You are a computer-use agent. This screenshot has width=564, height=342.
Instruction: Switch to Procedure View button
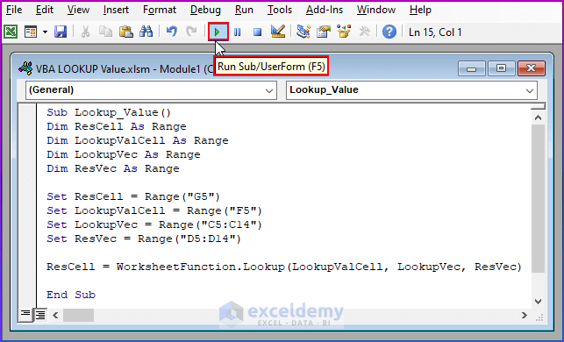click(x=25, y=315)
